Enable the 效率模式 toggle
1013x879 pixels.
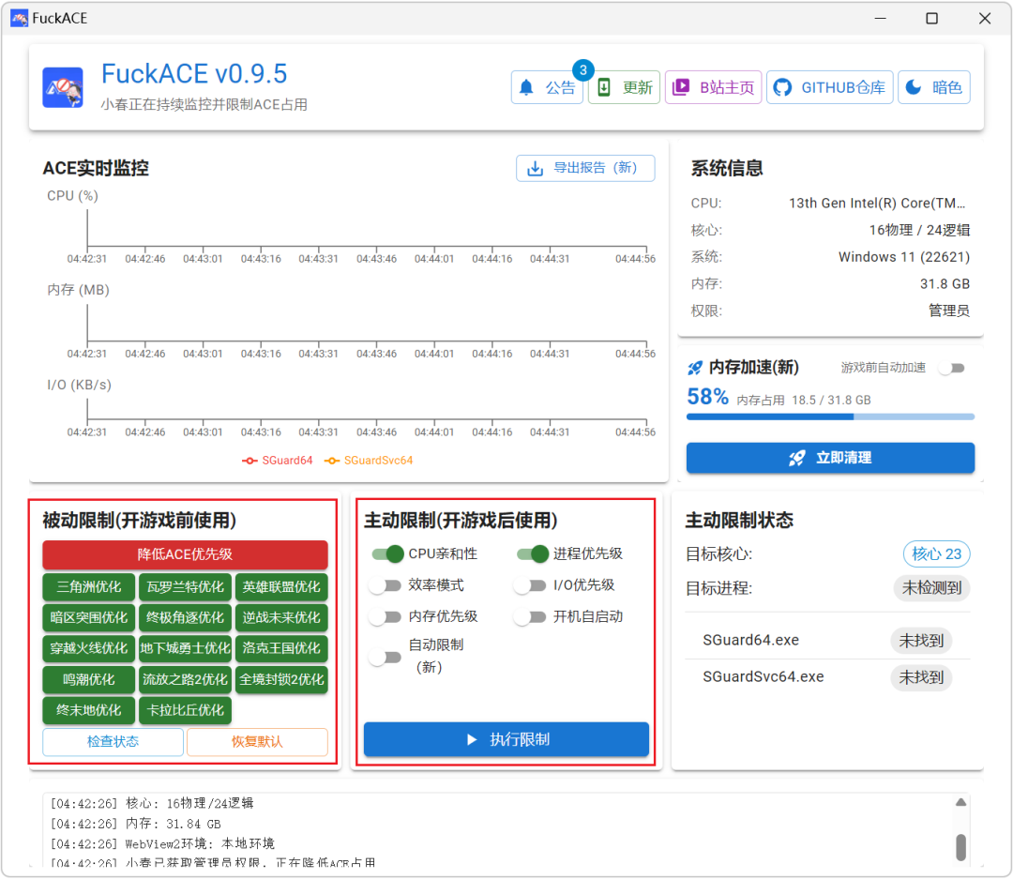pos(386,585)
